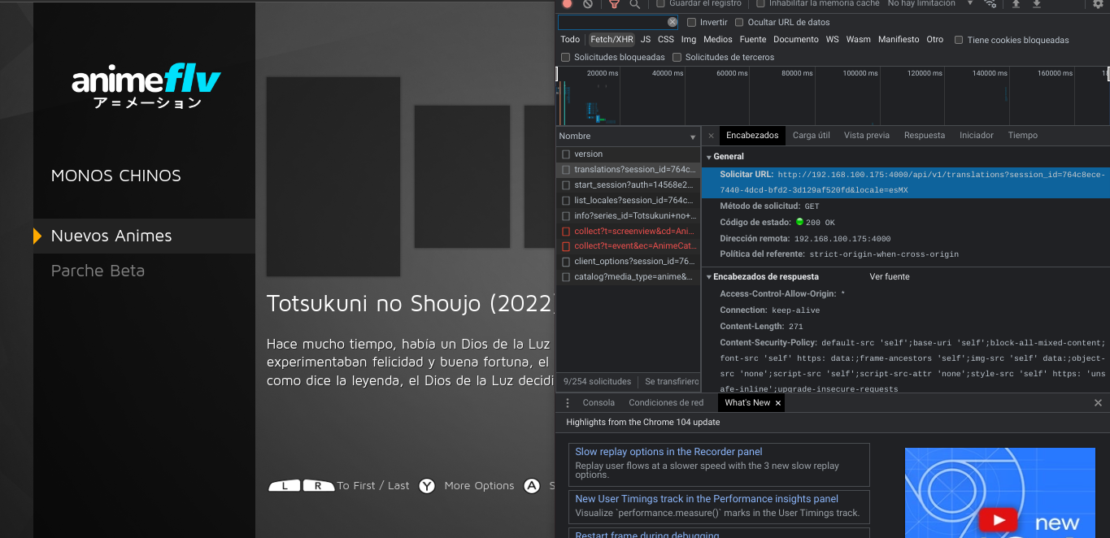Filter requests by Manifiesto
This screenshot has width=1110, height=538.
[x=899, y=40]
